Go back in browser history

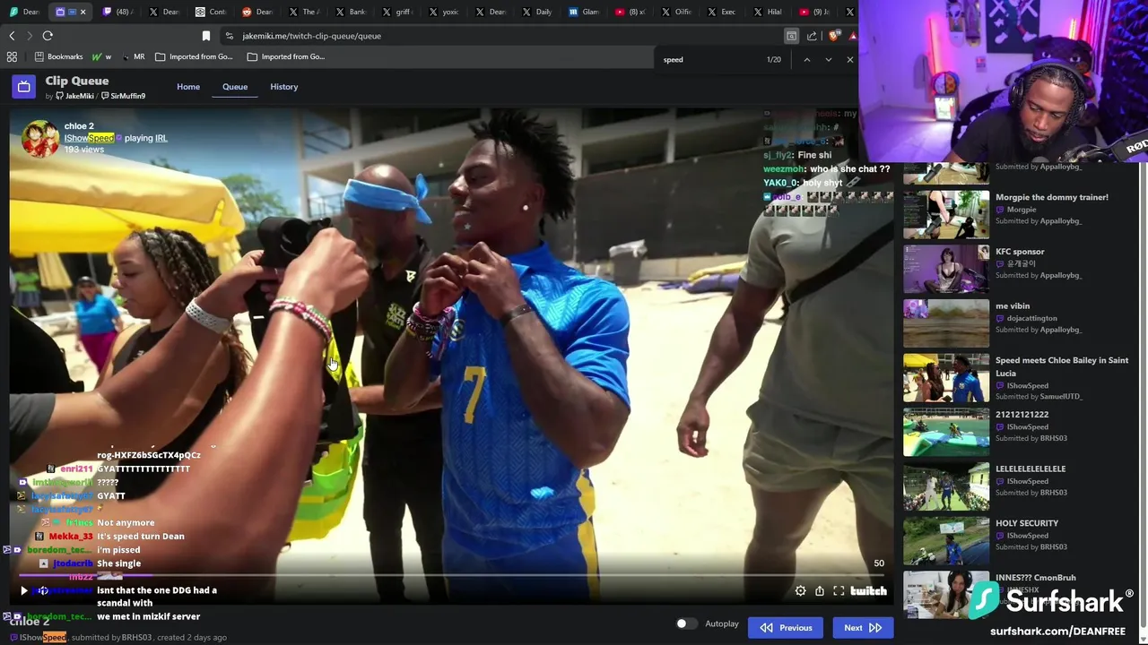(12, 36)
